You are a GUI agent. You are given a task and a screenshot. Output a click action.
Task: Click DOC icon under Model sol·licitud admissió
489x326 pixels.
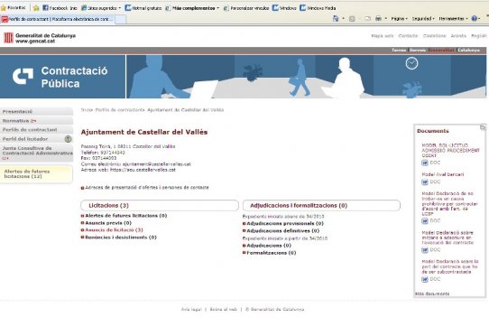coord(425,163)
